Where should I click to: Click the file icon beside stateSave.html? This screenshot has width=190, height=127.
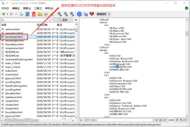(3, 97)
